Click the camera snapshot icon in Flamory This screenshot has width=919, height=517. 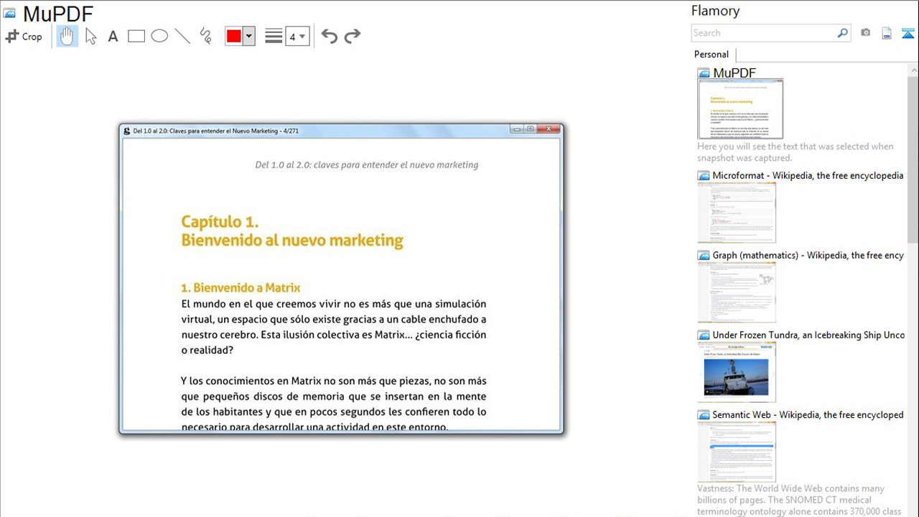[x=865, y=32]
